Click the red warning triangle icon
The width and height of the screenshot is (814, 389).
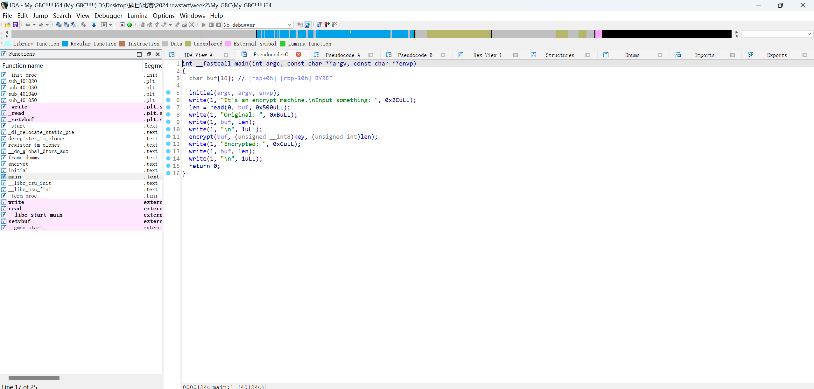(122, 25)
